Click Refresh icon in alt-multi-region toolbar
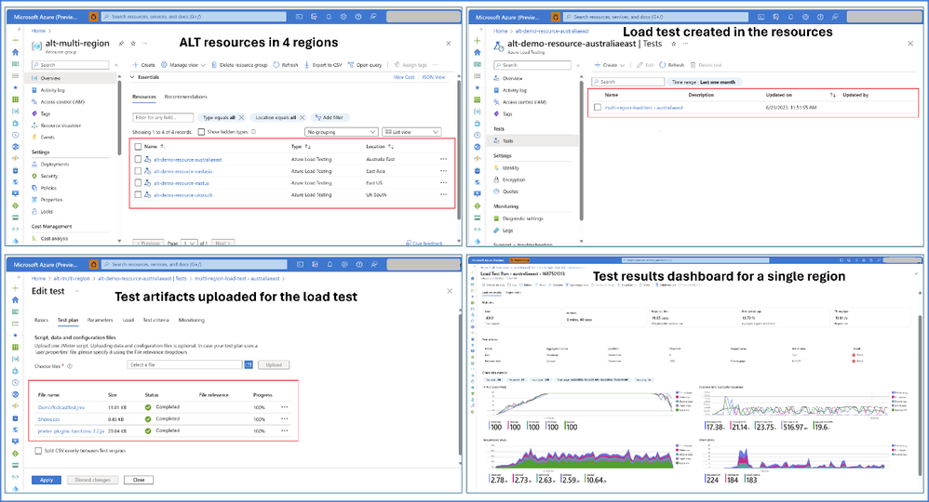This screenshot has width=929, height=502. (x=276, y=65)
